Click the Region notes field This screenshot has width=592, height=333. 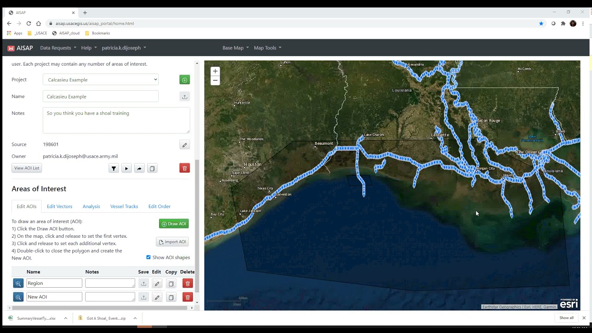[x=110, y=283]
